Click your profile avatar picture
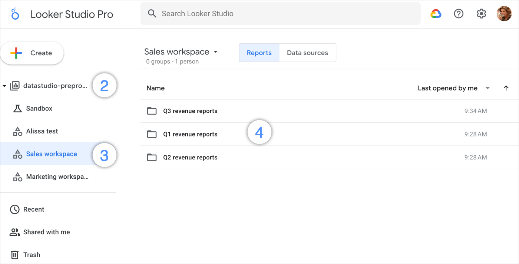 [504, 13]
